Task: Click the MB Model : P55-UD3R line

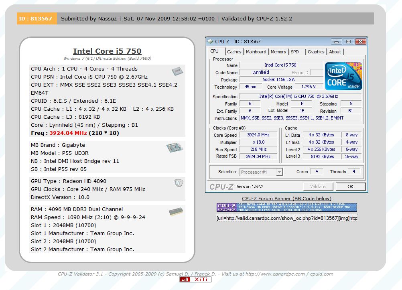Action: tap(60, 153)
